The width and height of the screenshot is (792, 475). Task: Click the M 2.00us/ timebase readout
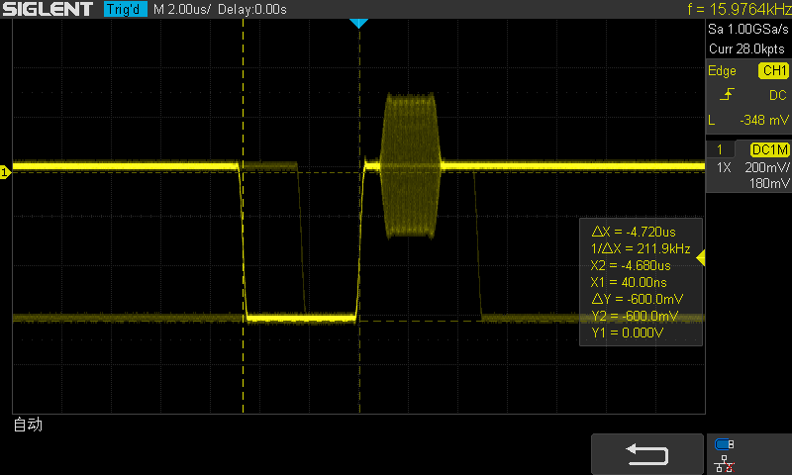(182, 9)
